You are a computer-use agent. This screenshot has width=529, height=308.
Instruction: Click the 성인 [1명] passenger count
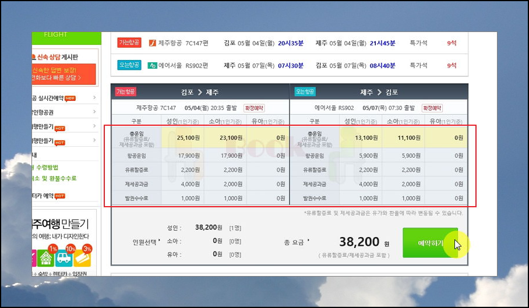[235, 228]
